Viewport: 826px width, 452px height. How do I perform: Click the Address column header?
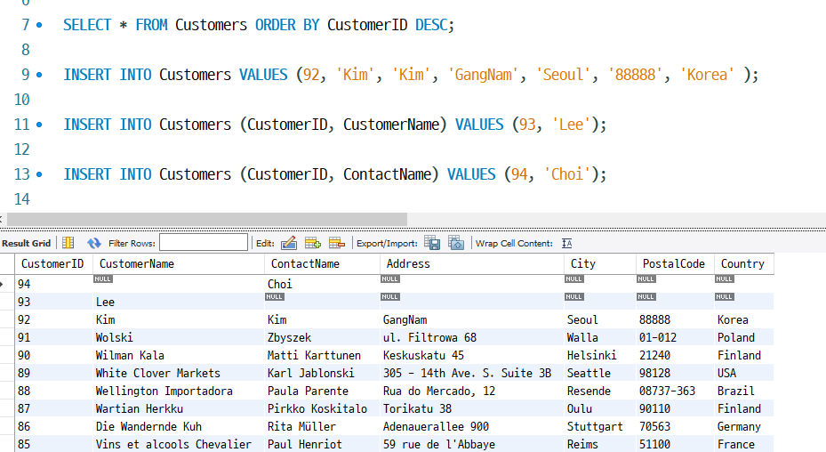pos(471,263)
